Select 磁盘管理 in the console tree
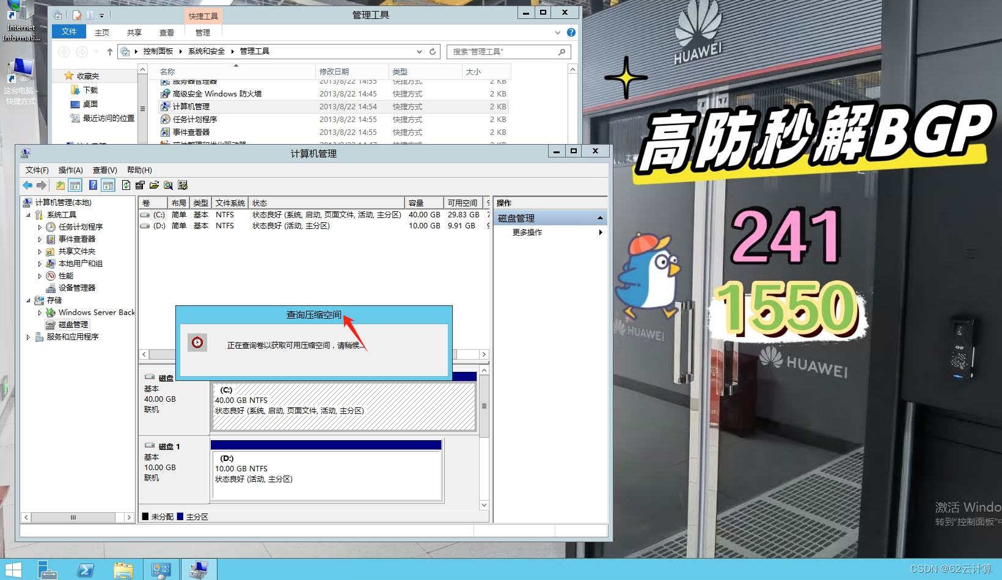 click(73, 325)
